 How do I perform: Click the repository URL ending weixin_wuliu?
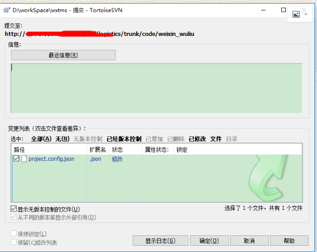click(x=99, y=34)
